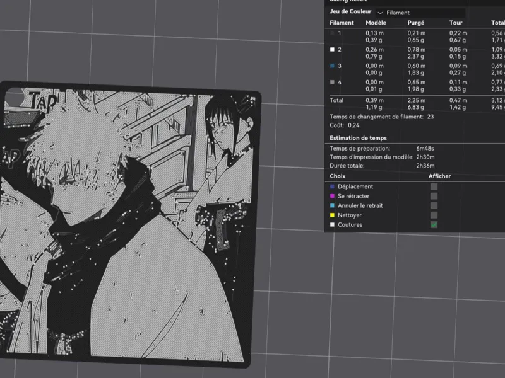Click model print time 2h30m
The image size is (505, 378).
[425, 157]
